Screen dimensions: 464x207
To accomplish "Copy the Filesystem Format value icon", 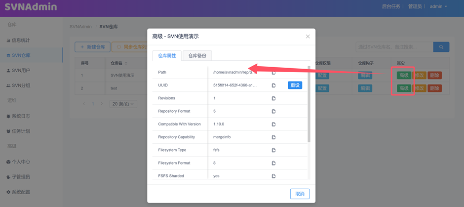I will 274,163.
